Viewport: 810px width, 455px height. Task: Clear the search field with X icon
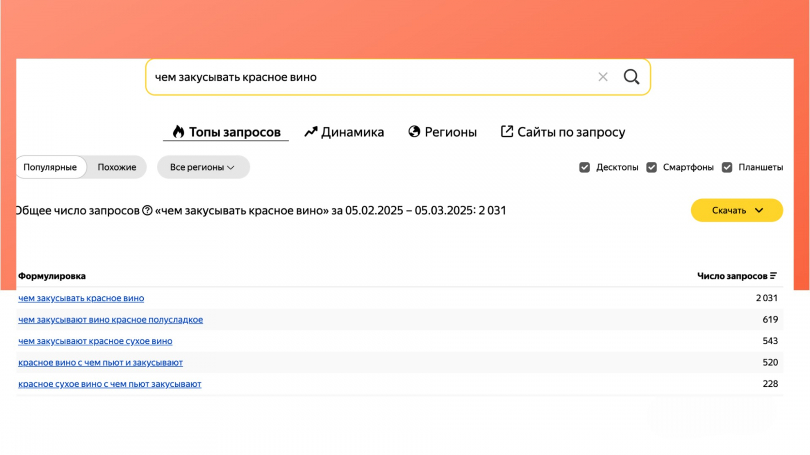click(x=602, y=77)
